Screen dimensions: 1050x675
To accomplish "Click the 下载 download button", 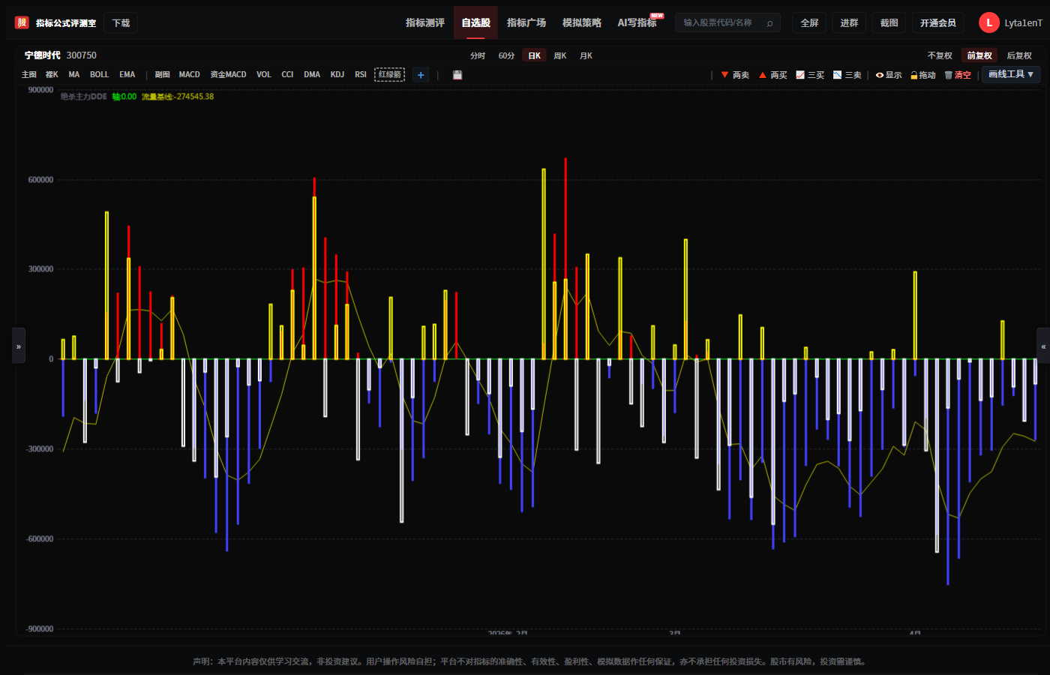I will [x=121, y=23].
